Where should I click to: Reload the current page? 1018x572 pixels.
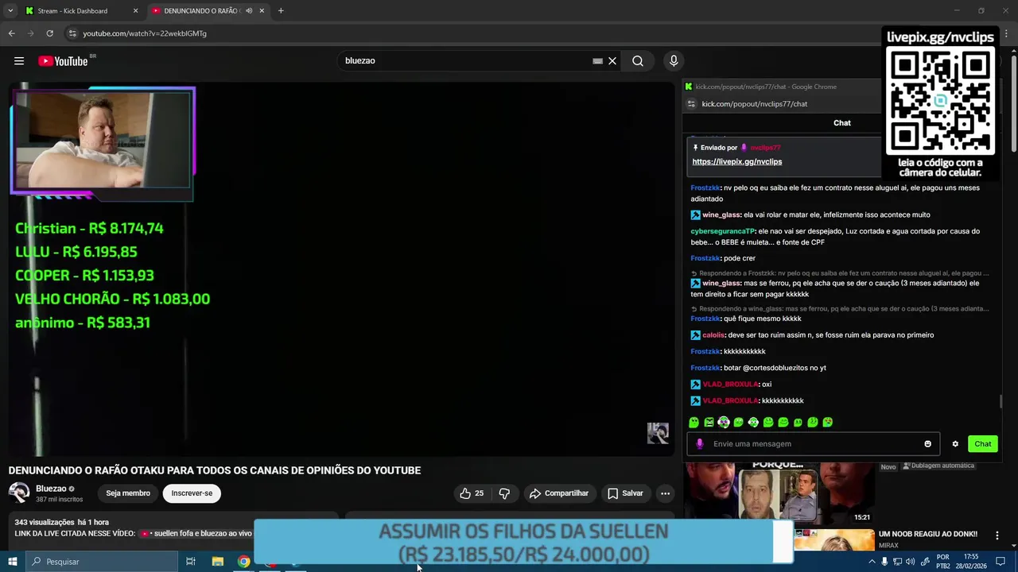49,33
